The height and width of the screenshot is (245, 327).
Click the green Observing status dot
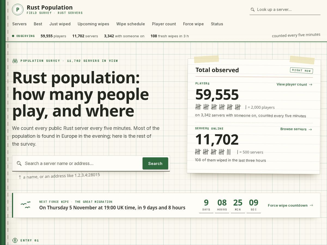coord(13,36)
